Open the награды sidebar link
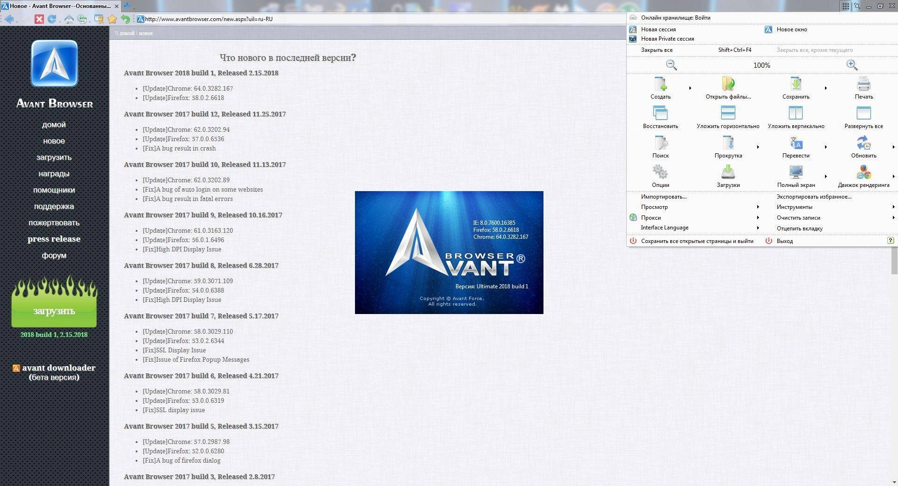The width and height of the screenshot is (898, 486). click(x=54, y=173)
